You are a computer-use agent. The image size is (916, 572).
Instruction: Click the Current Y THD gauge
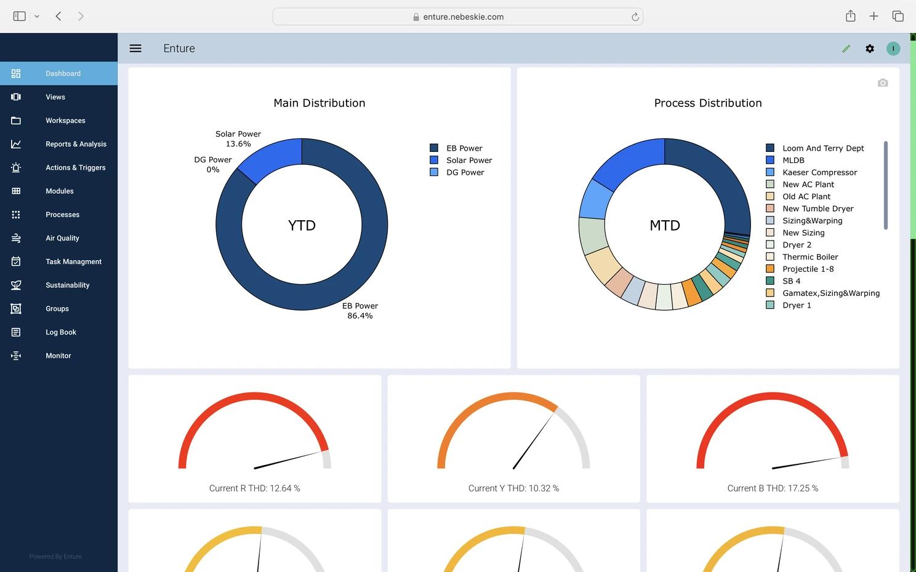click(x=513, y=431)
